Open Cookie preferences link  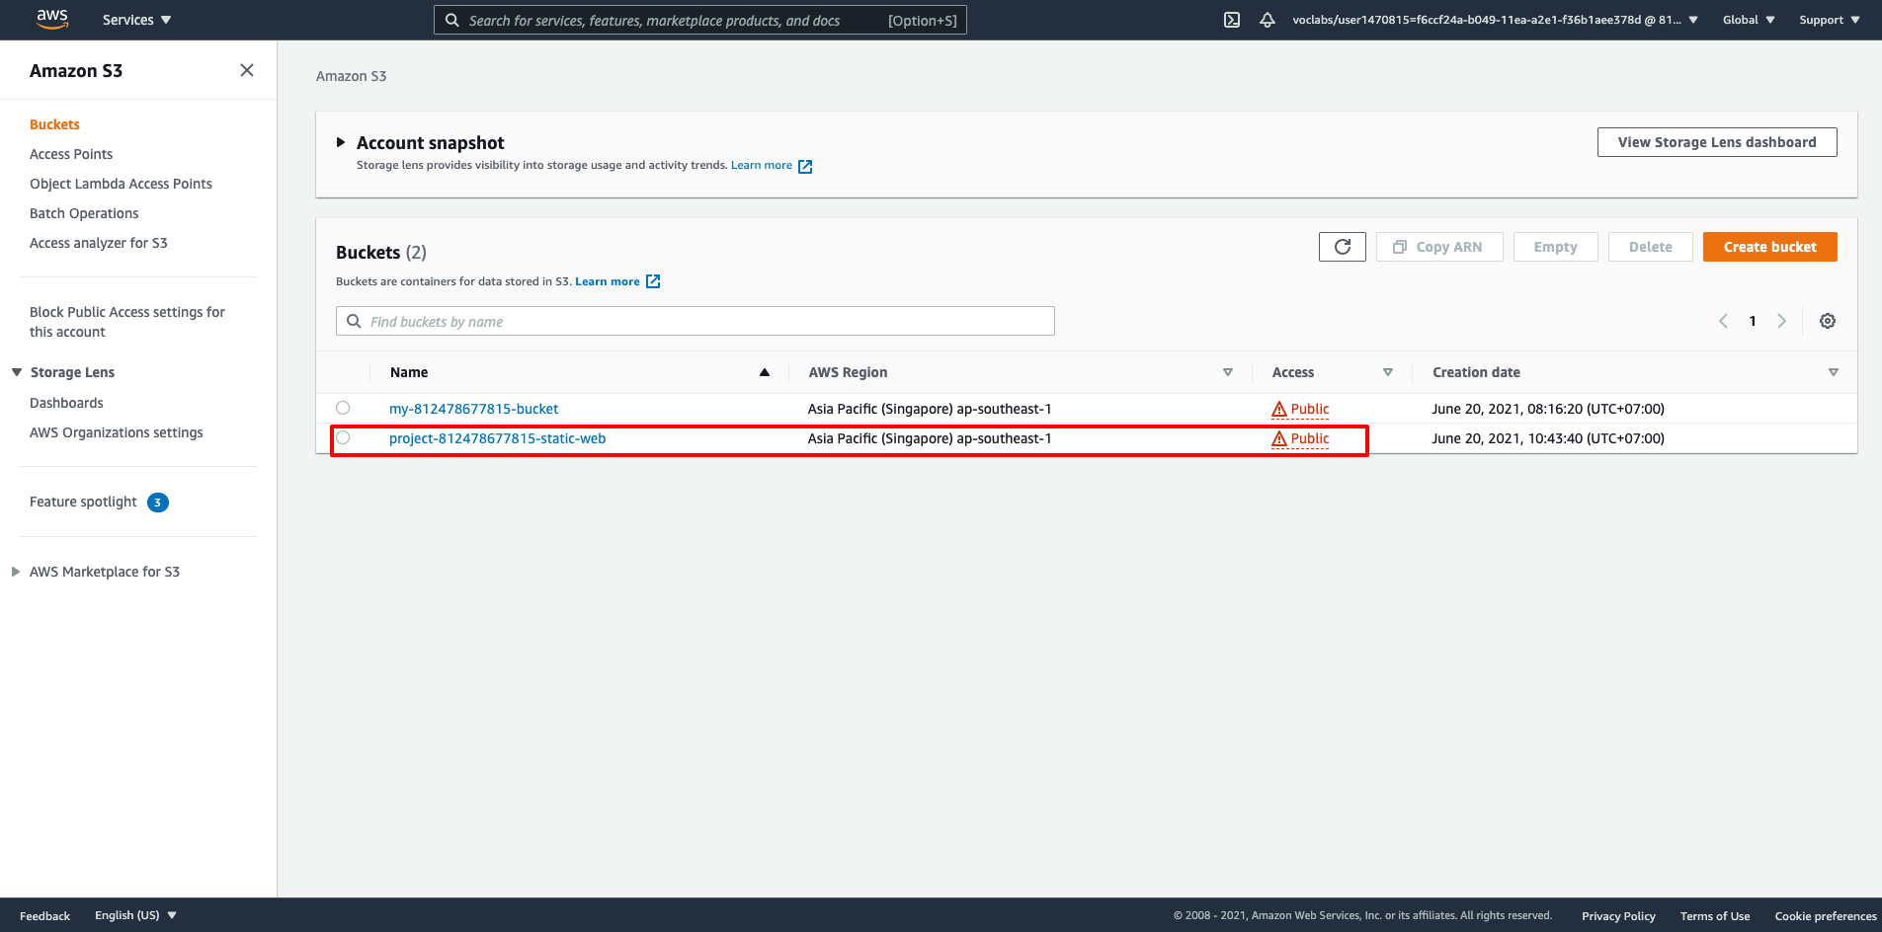1826,916
